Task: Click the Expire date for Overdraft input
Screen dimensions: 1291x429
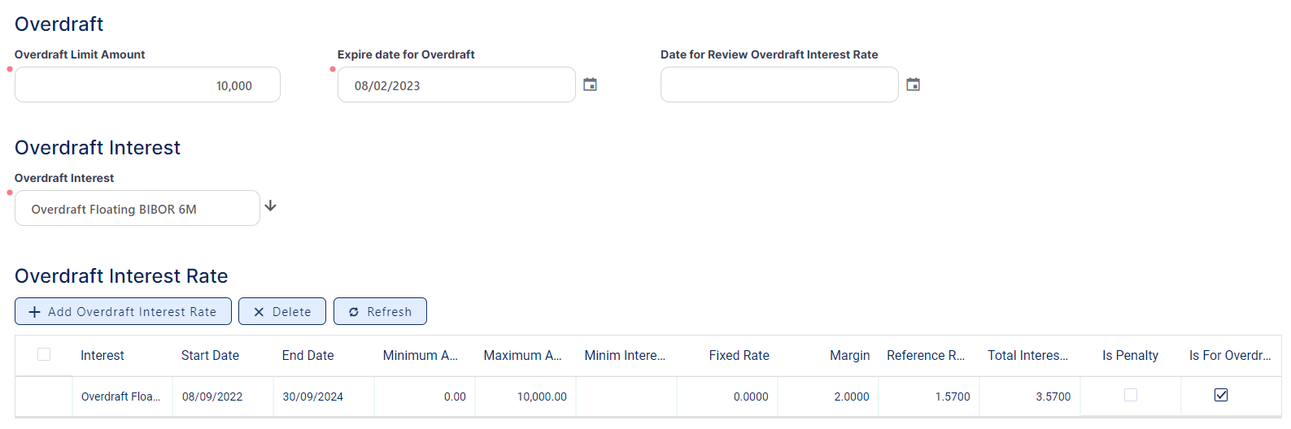Action: click(x=456, y=85)
